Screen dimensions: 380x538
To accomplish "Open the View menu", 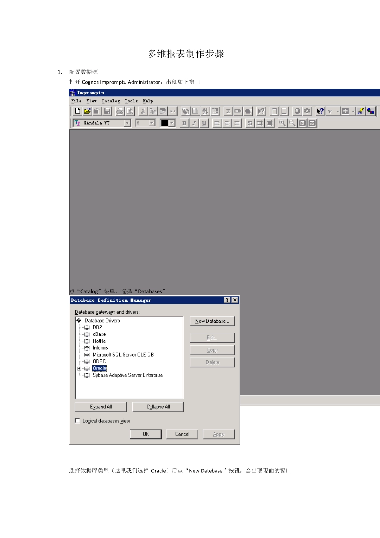I will (x=92, y=101).
